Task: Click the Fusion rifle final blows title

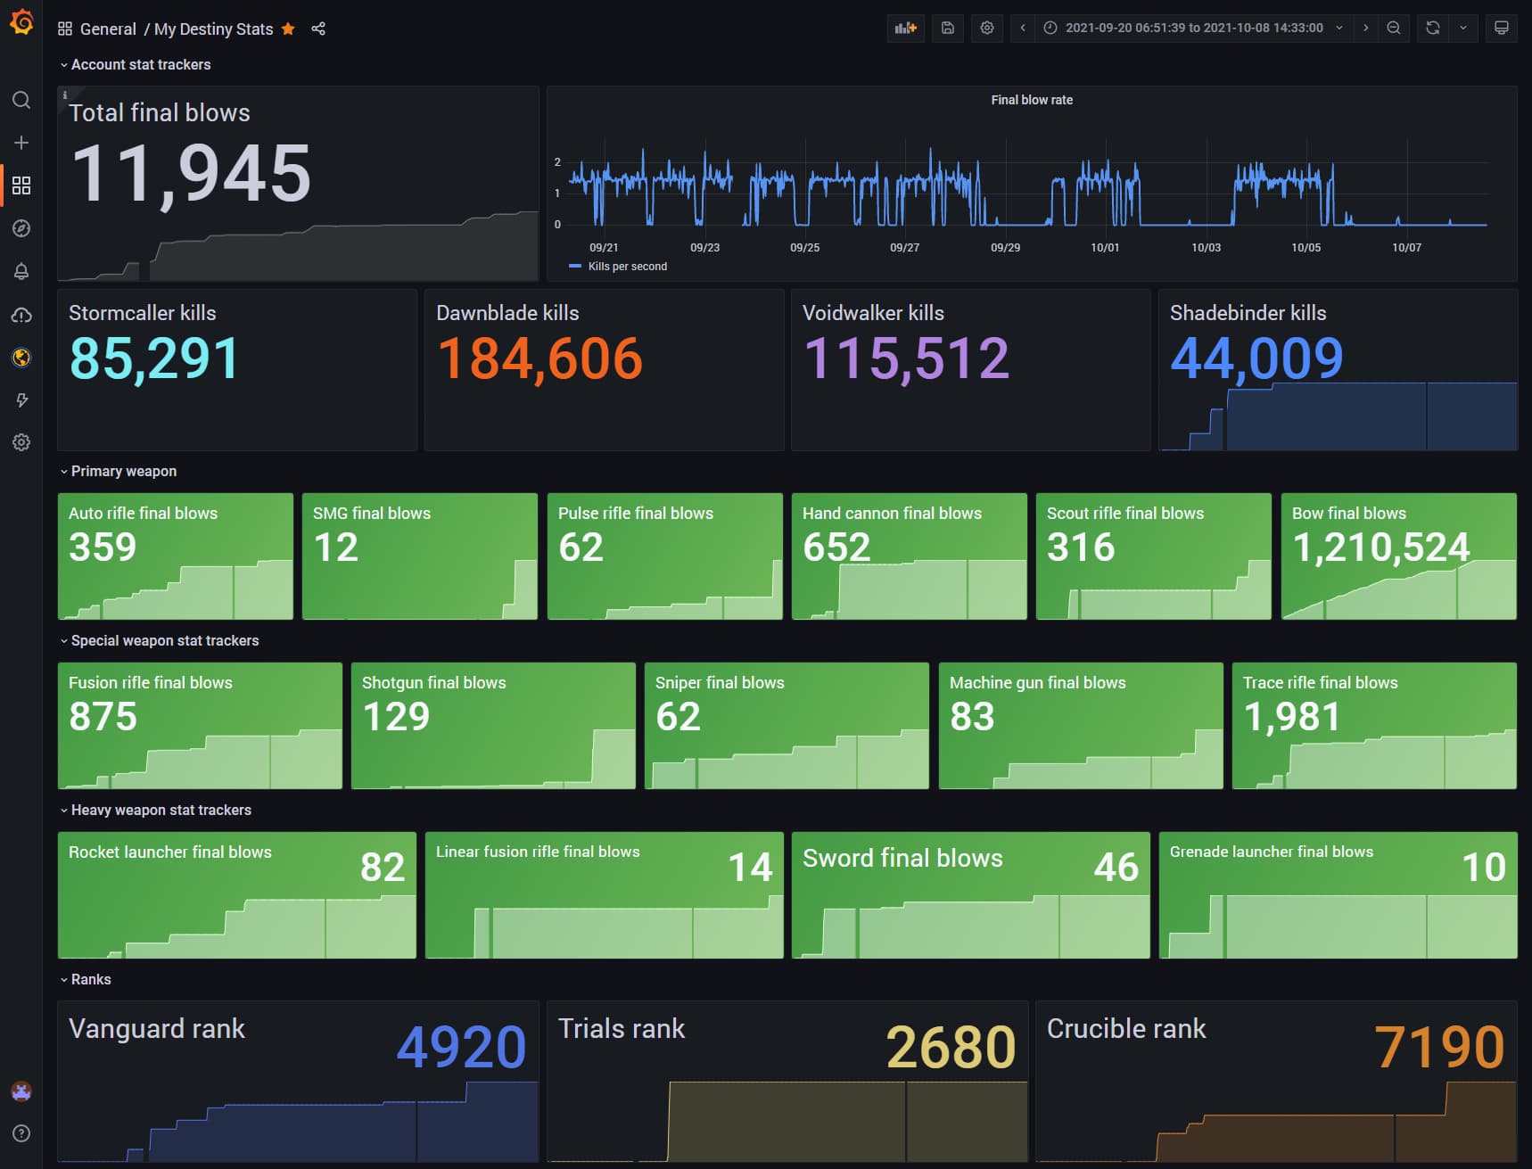Action: pos(150,682)
